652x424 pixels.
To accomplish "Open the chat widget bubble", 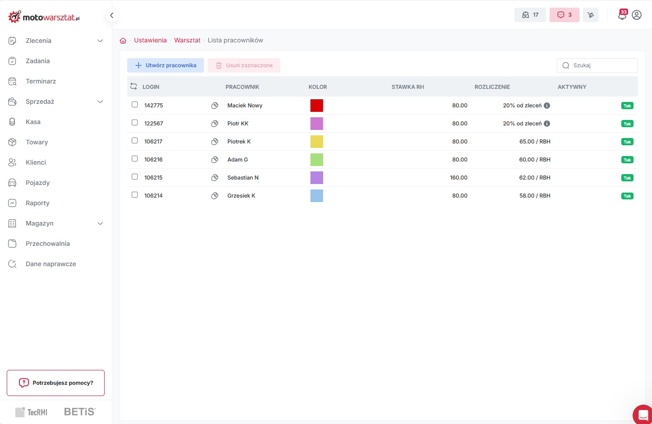I will pos(643,414).
